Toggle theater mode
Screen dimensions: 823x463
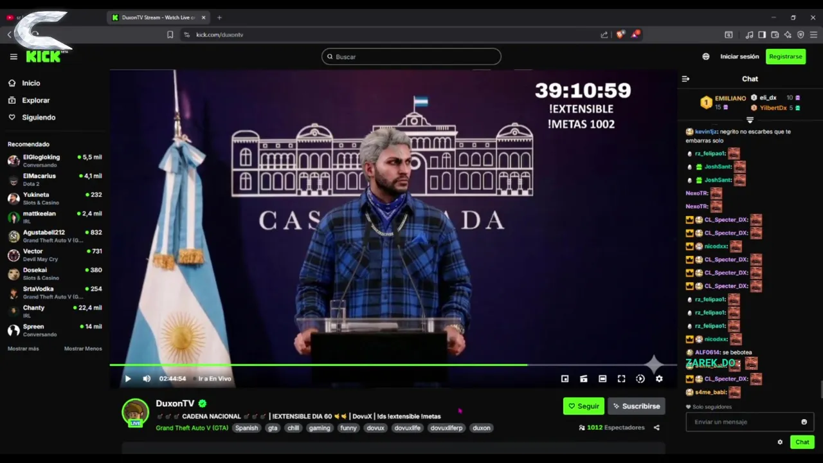602,379
